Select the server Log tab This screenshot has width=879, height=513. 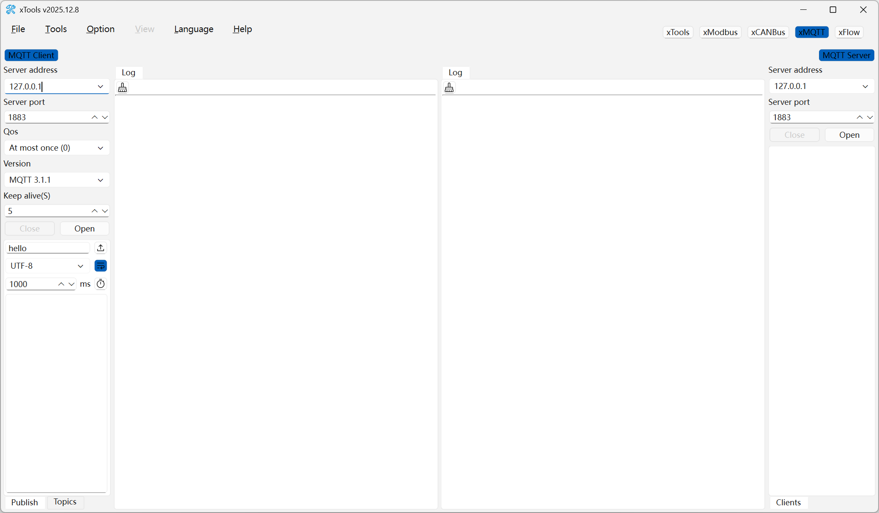coord(455,72)
